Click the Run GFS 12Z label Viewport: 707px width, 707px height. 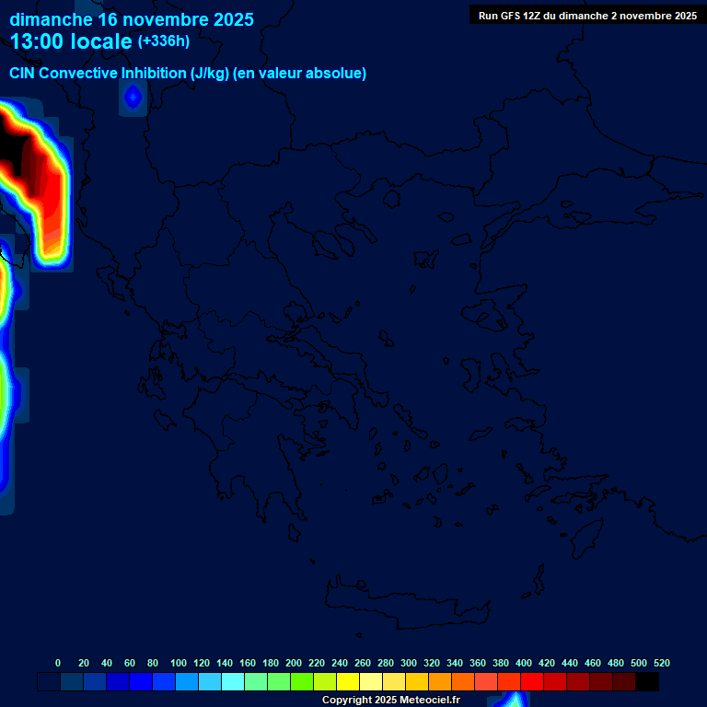[x=587, y=16]
